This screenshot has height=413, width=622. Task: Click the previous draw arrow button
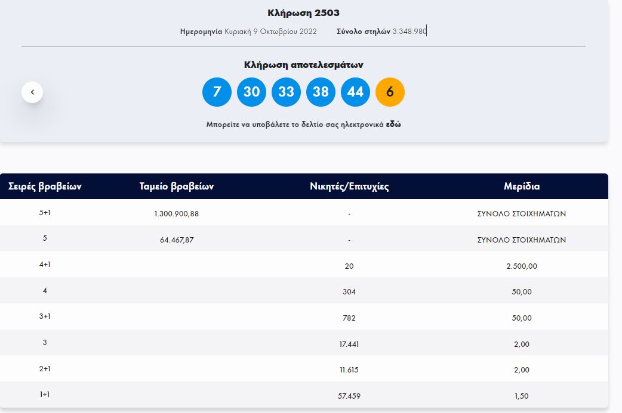point(32,92)
